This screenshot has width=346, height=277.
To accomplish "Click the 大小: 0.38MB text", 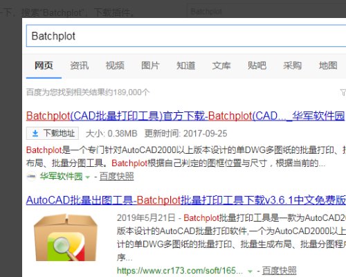I will click(x=111, y=134).
